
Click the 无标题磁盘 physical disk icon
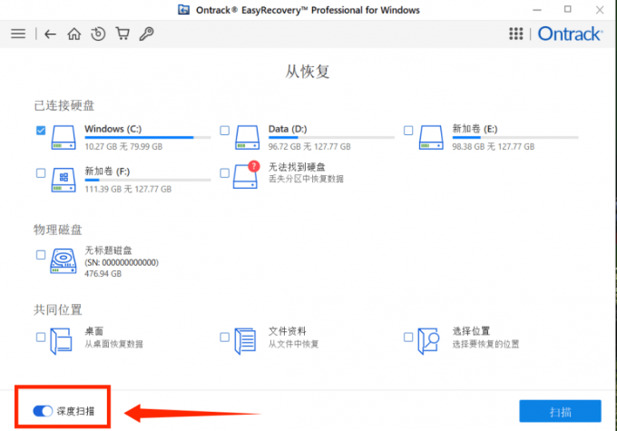tap(63, 261)
